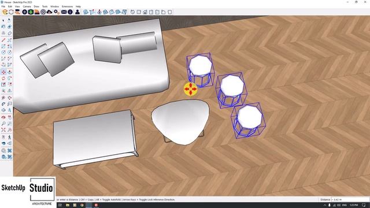370x208 pixels.
Task: Open the Edit menu
Action: tap(10, 6)
